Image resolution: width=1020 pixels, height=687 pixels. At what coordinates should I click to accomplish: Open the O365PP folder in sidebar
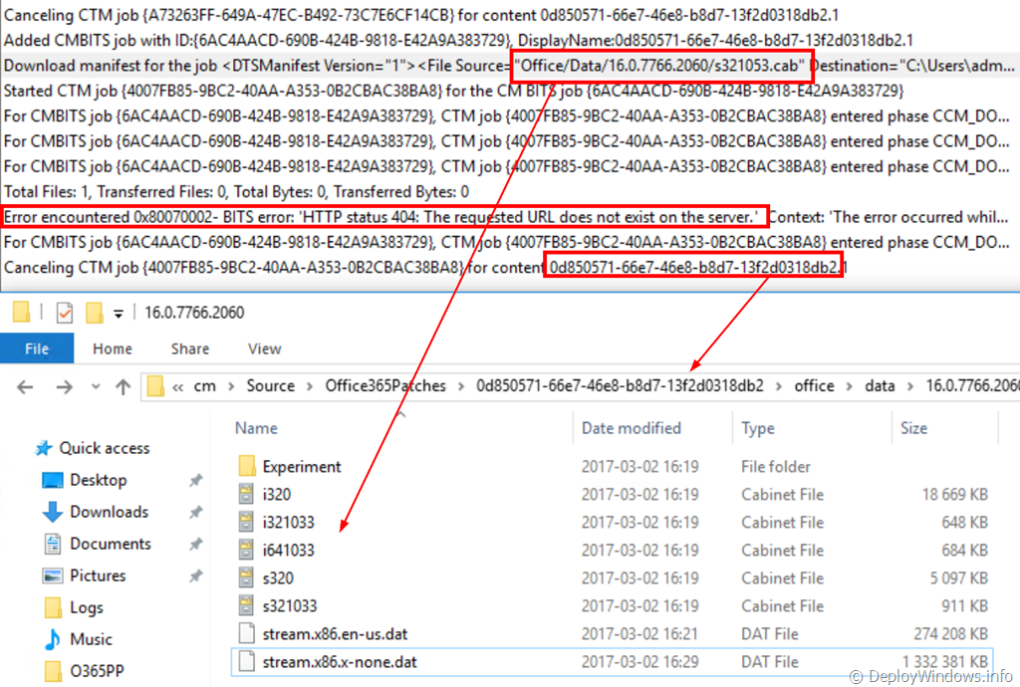(97, 671)
